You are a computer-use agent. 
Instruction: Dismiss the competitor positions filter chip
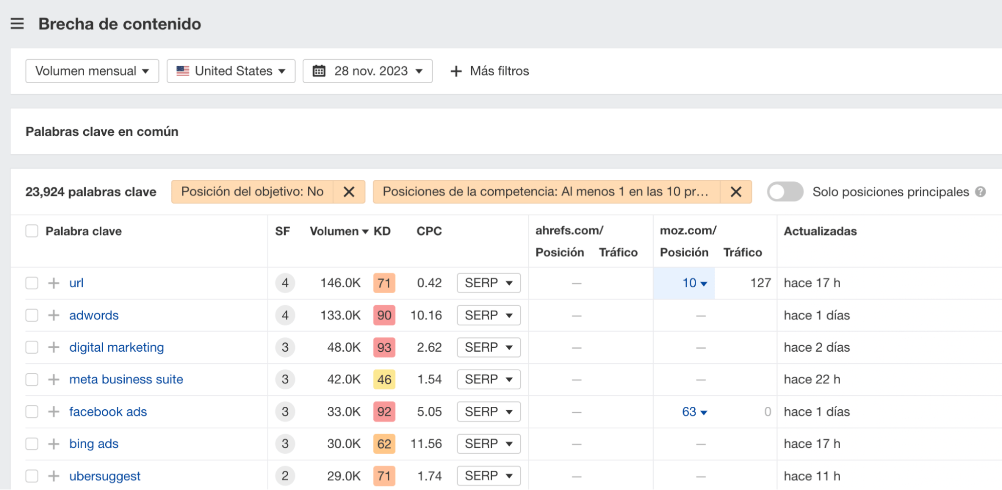tap(736, 191)
